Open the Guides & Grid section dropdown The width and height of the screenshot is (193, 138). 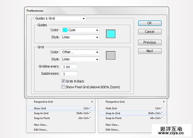point(60,19)
